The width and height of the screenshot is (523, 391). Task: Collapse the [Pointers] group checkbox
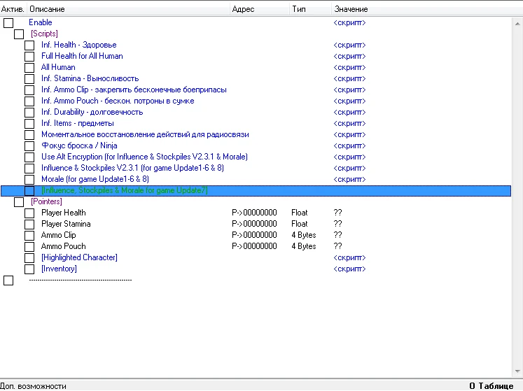click(x=19, y=202)
